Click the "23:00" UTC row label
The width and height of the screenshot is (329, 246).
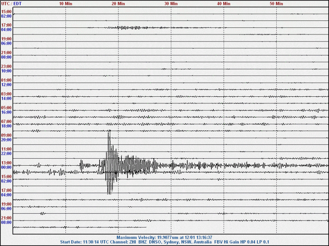point(6,66)
